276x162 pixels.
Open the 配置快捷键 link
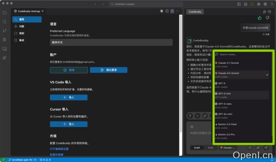[57, 155]
